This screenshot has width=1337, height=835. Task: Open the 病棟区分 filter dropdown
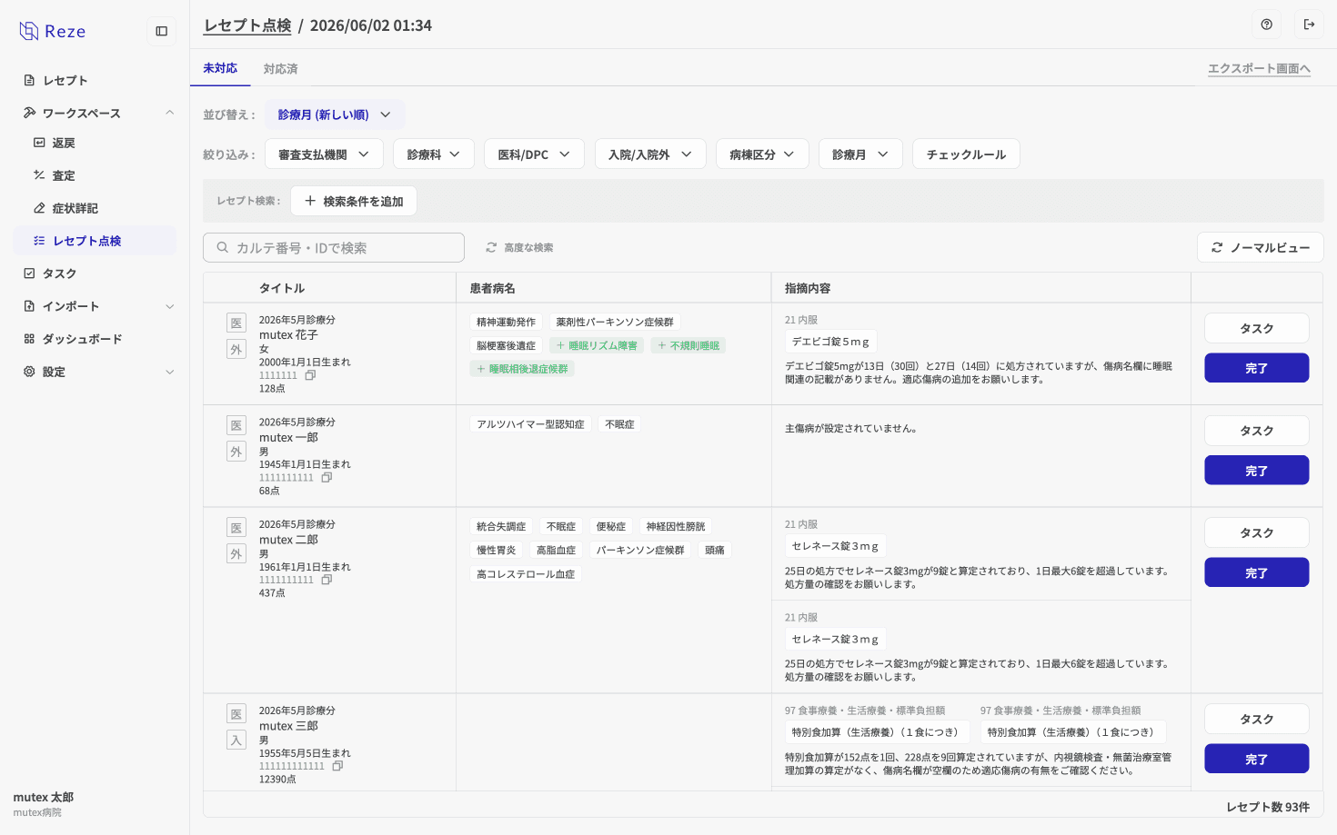[x=762, y=154]
